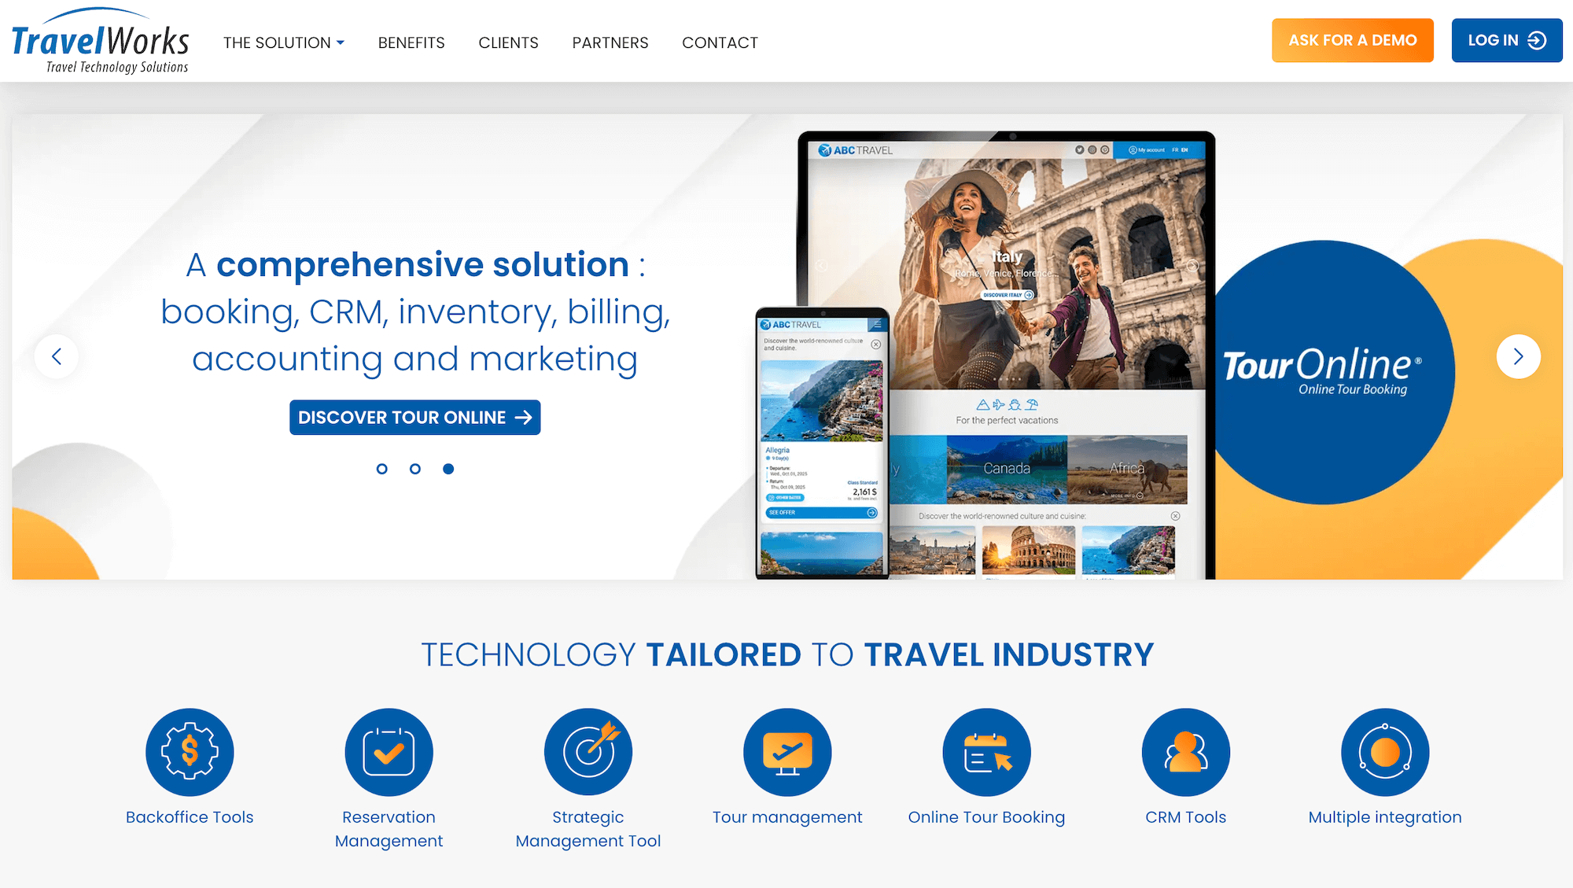Click the Discover Tour Online button

(414, 417)
